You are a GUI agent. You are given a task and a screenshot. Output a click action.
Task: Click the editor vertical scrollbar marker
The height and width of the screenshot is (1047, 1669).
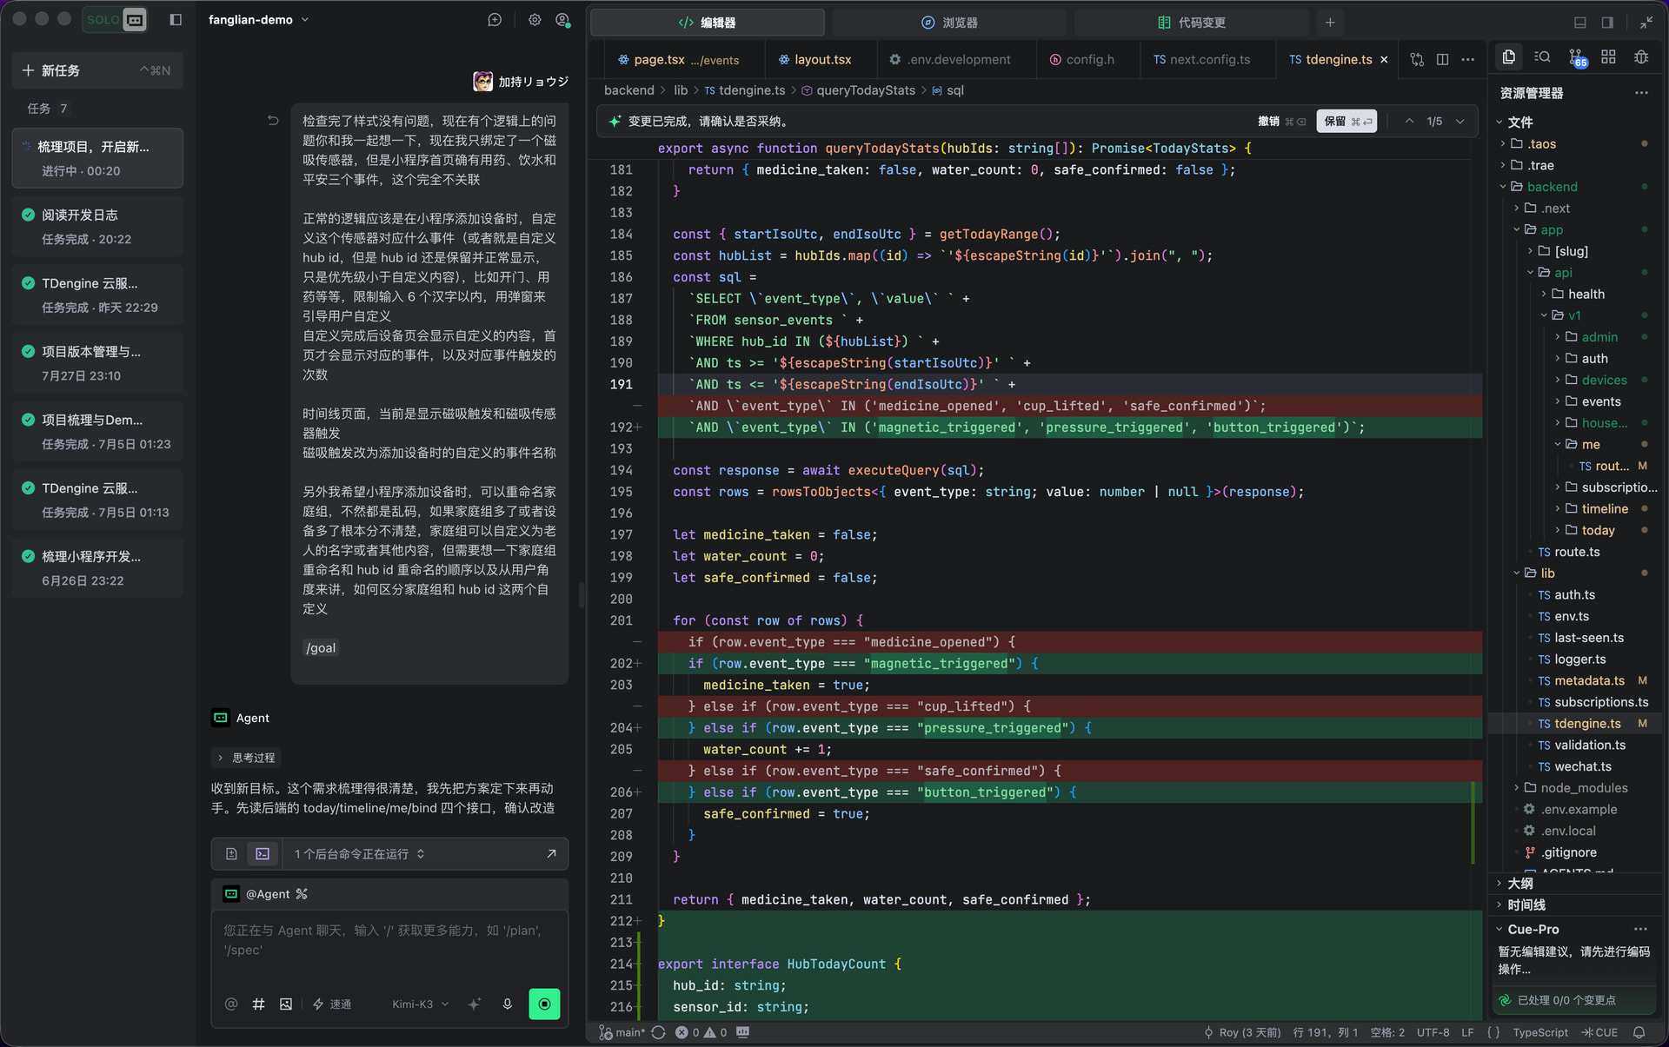1473,822
